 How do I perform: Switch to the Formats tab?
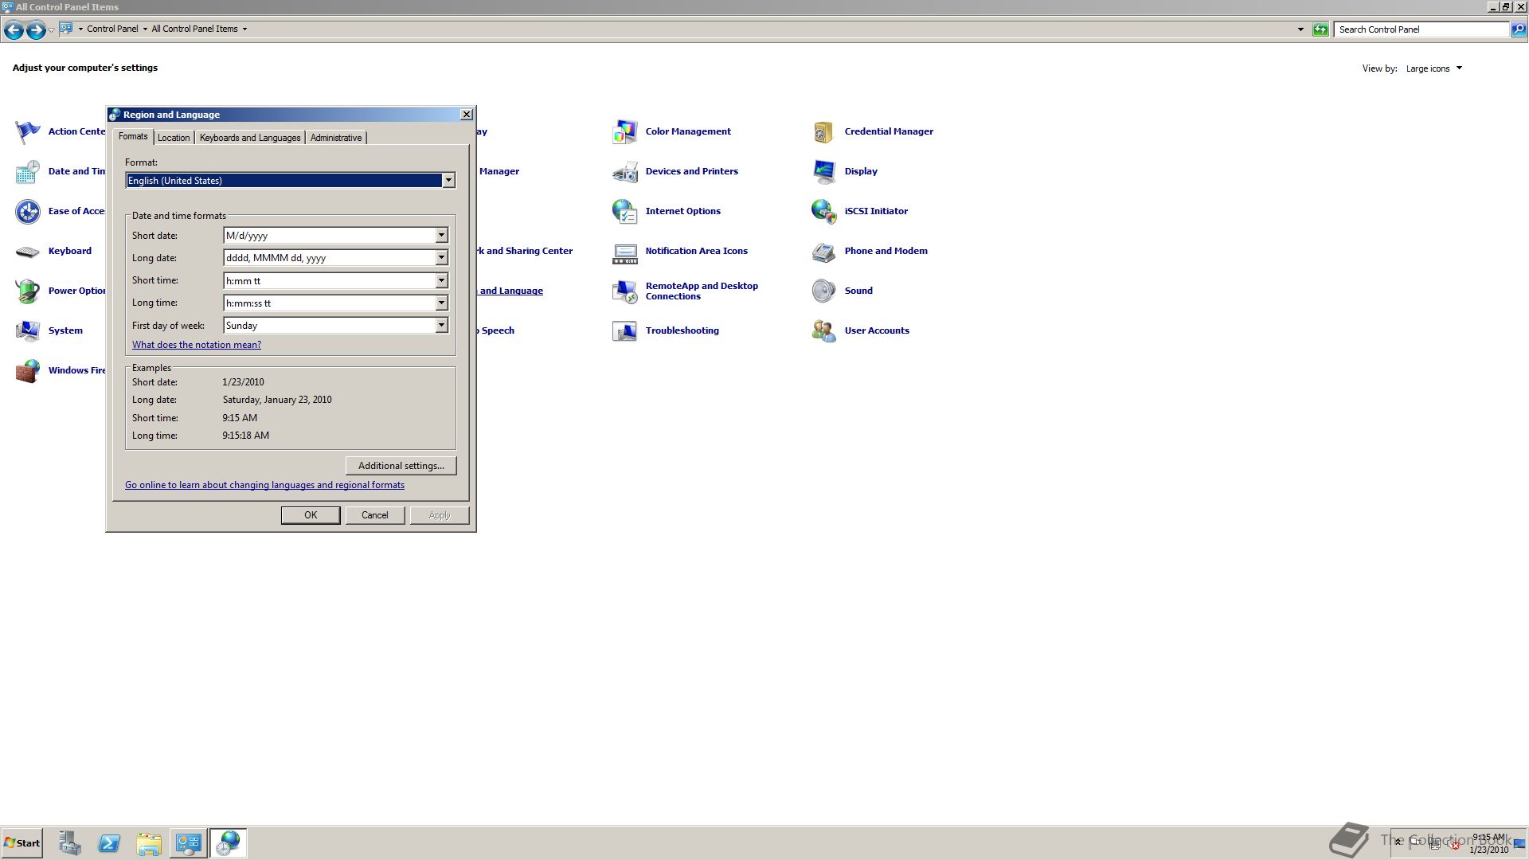coord(133,137)
